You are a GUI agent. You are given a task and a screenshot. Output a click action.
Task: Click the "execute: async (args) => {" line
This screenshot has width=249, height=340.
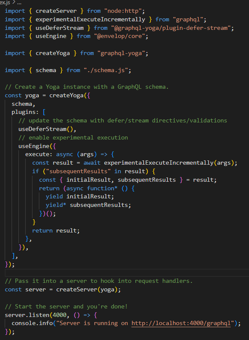70,154
